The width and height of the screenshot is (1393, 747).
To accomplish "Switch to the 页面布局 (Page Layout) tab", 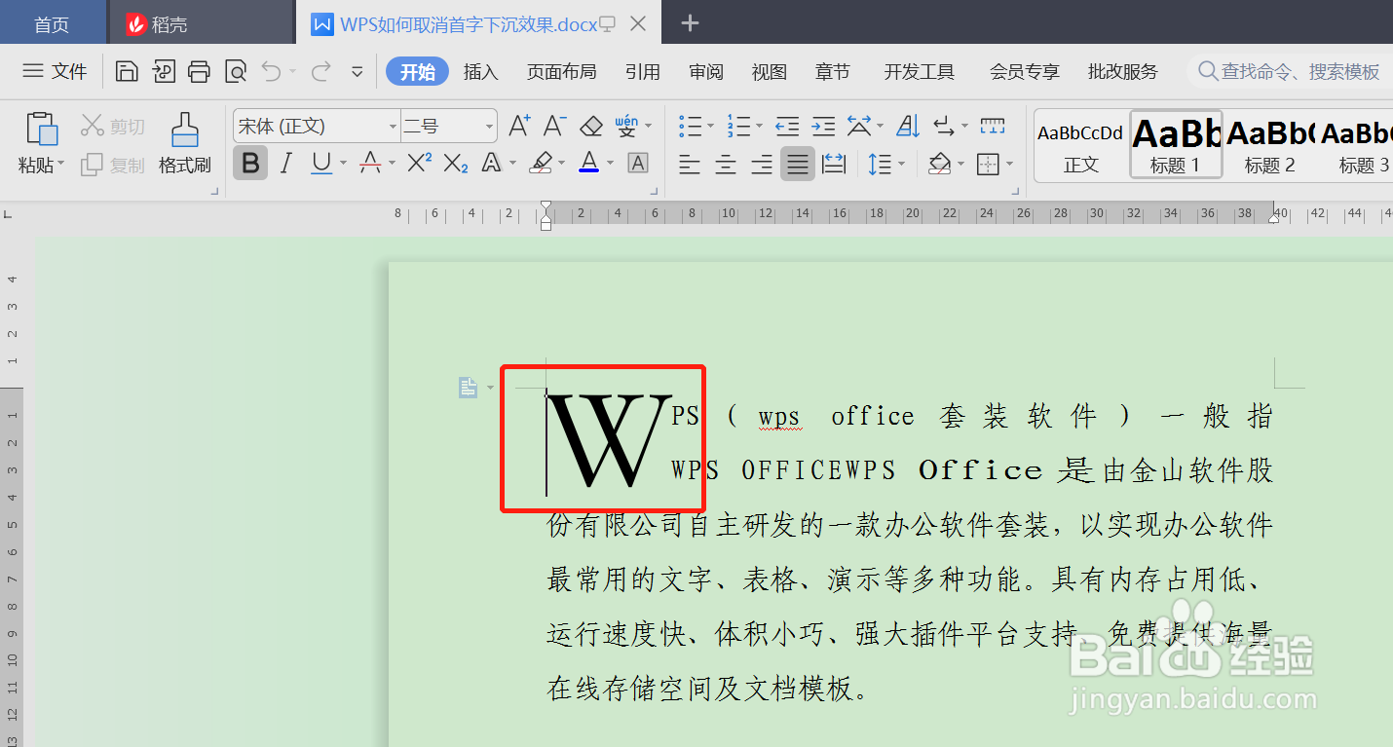I will (x=561, y=72).
